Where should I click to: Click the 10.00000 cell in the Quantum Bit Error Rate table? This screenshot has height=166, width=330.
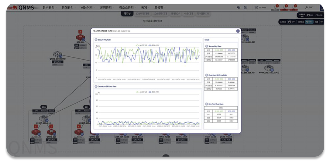coord(219,82)
